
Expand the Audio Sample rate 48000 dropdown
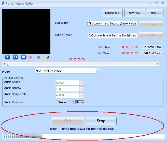click(x=81, y=95)
